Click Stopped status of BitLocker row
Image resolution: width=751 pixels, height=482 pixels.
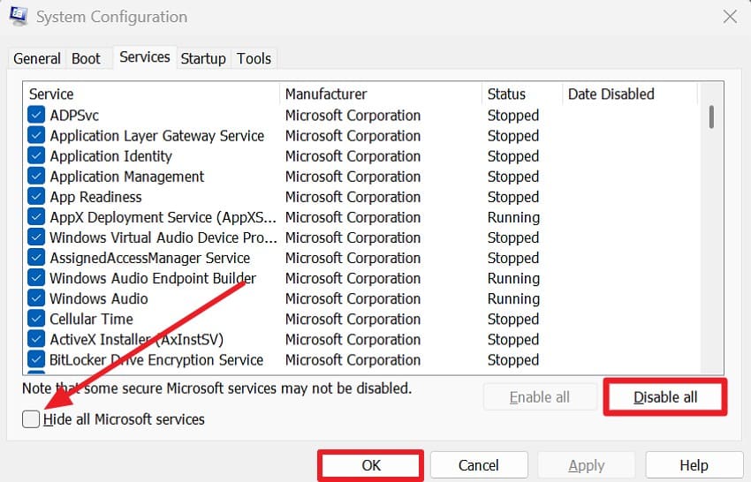(513, 359)
